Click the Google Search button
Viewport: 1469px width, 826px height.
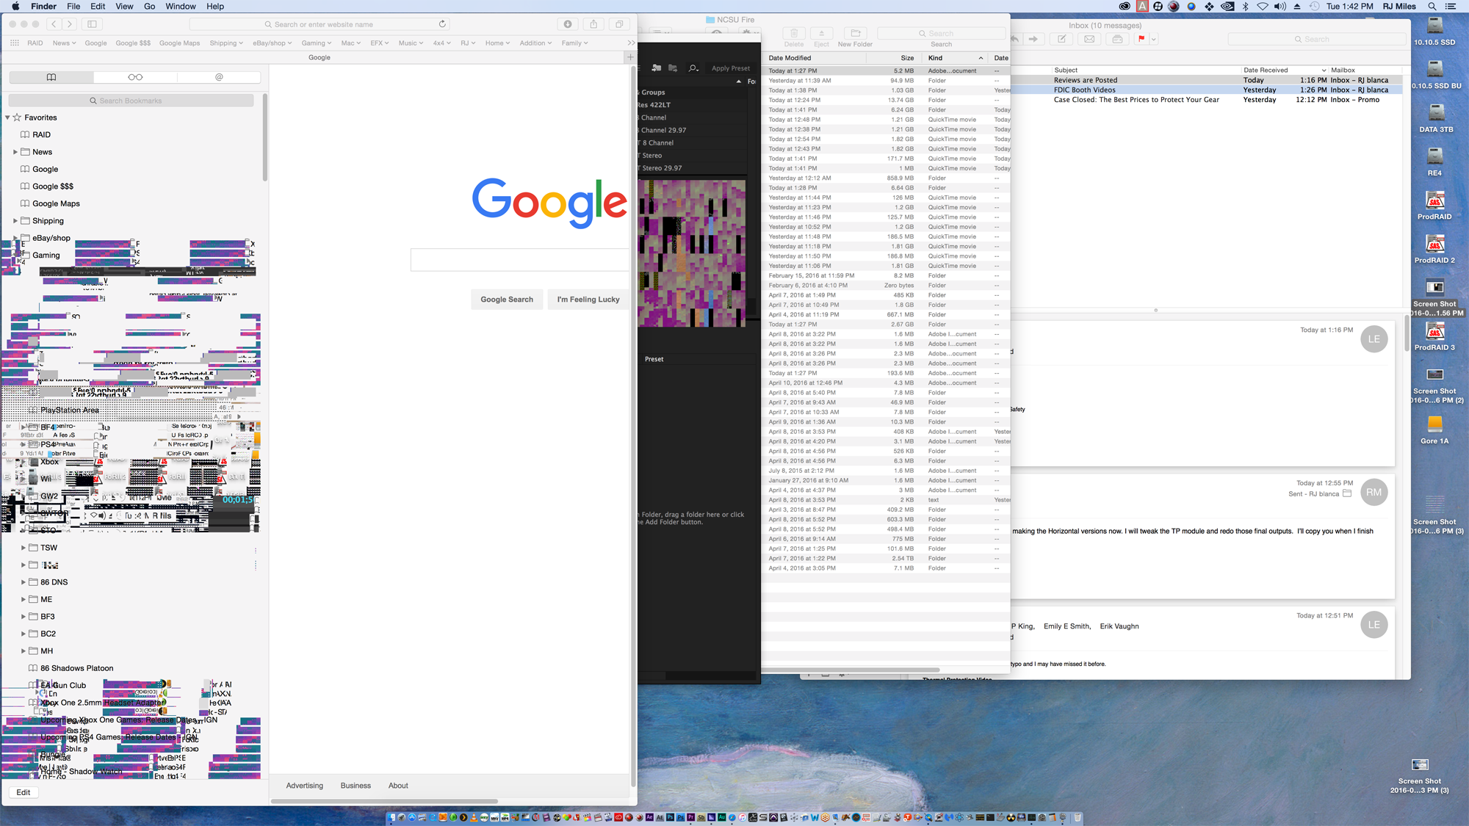coord(507,300)
